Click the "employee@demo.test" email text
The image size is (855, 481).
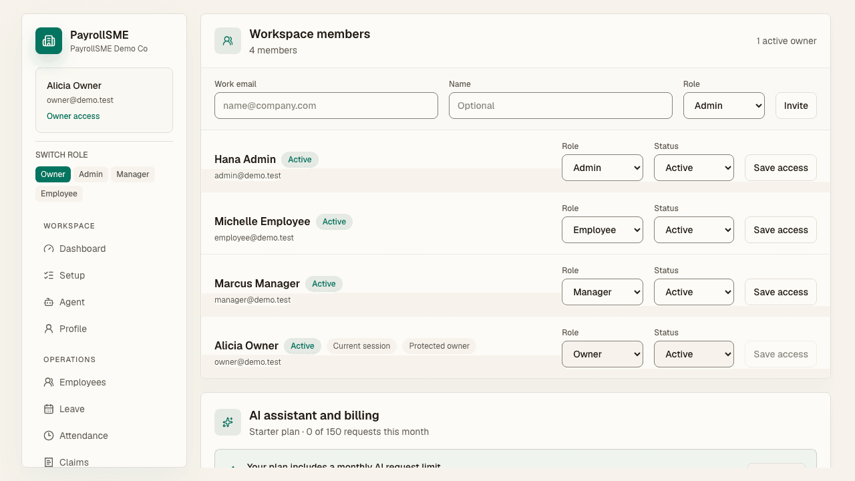tap(254, 238)
